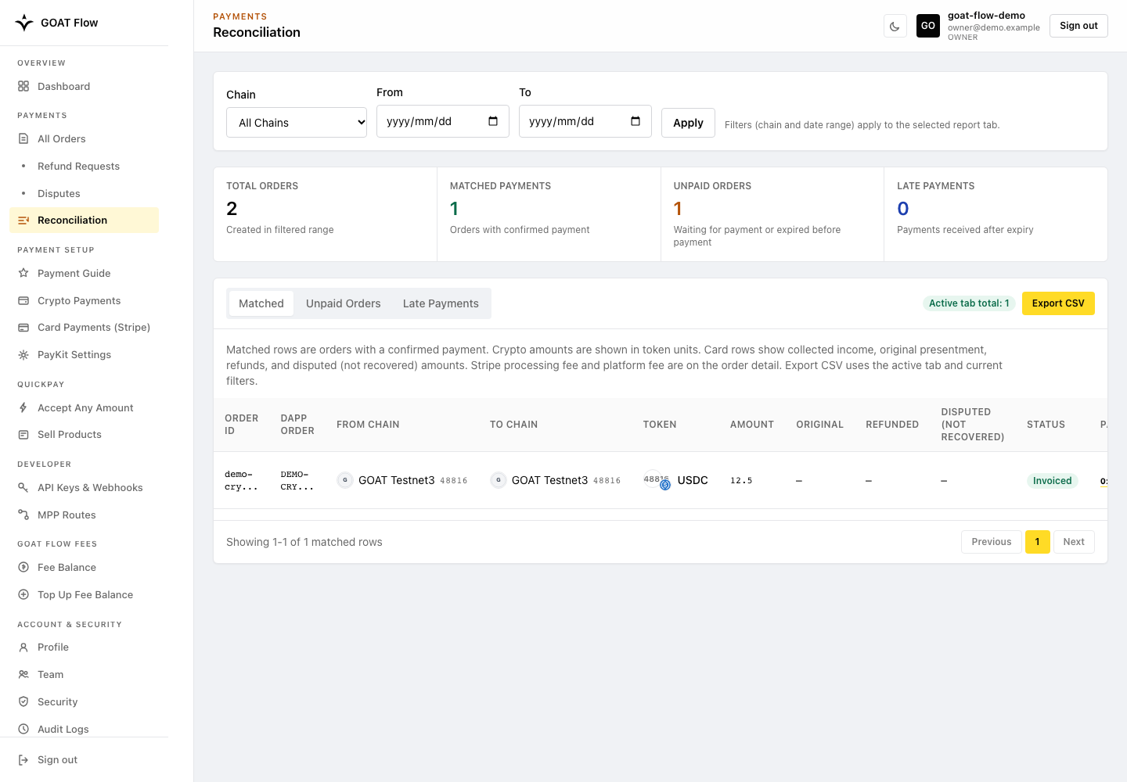The height and width of the screenshot is (782, 1127).
Task: Click the To date input field
Action: tap(585, 121)
